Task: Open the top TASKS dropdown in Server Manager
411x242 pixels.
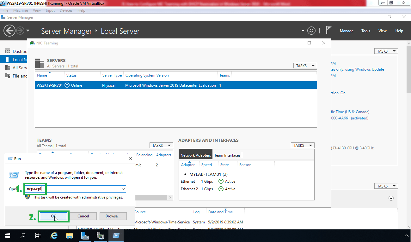Action: [386, 51]
